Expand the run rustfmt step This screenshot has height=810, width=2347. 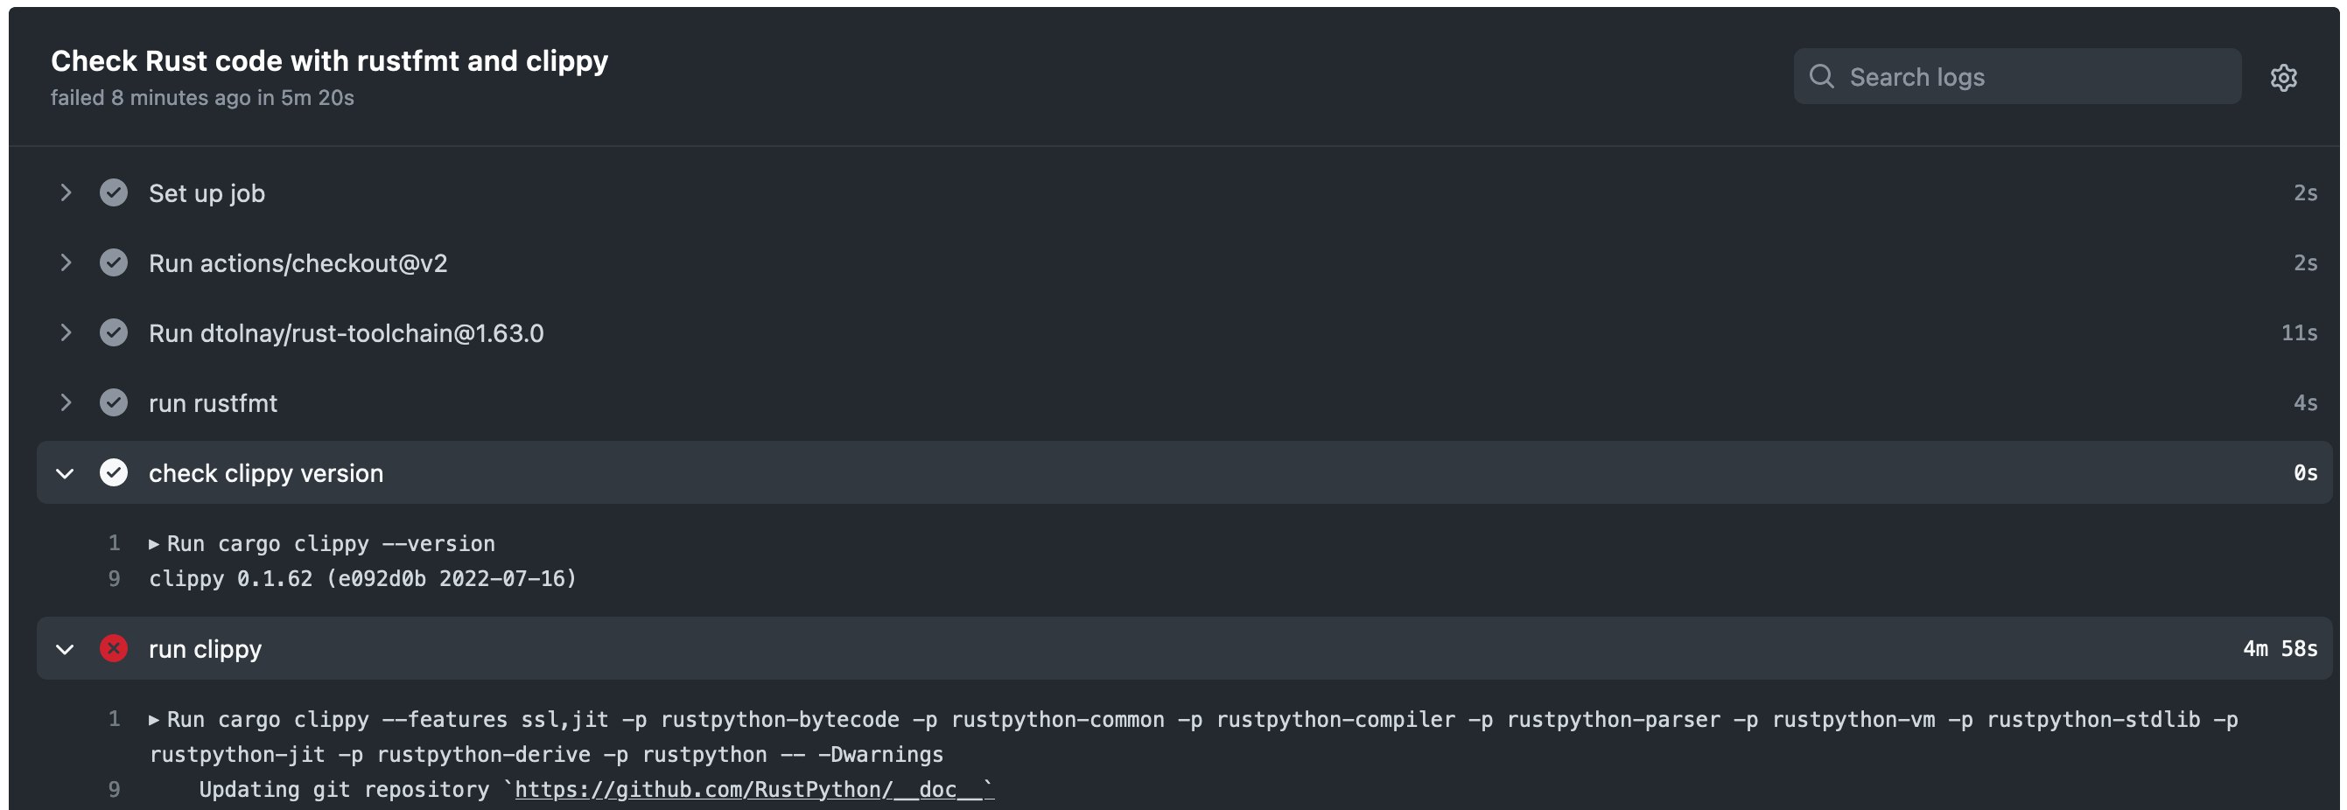point(66,402)
